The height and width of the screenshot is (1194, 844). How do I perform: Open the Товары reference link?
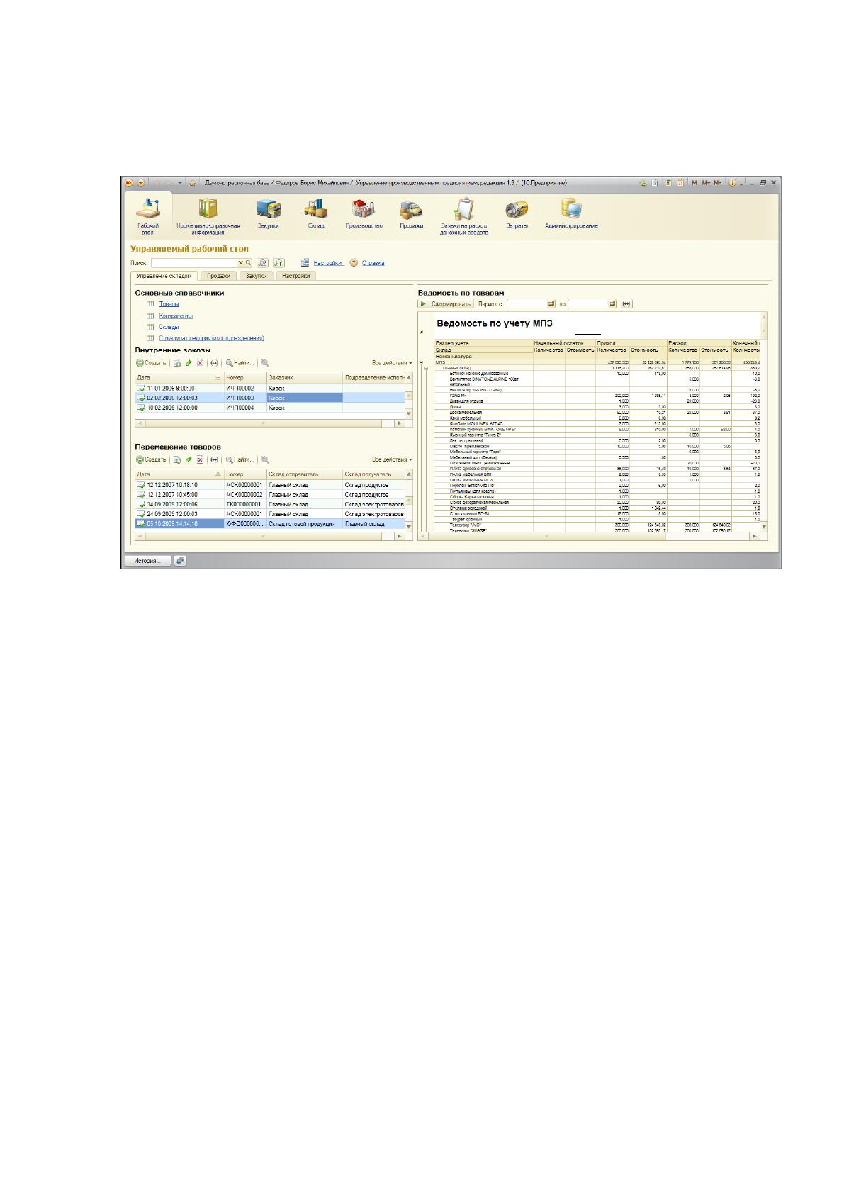point(169,303)
